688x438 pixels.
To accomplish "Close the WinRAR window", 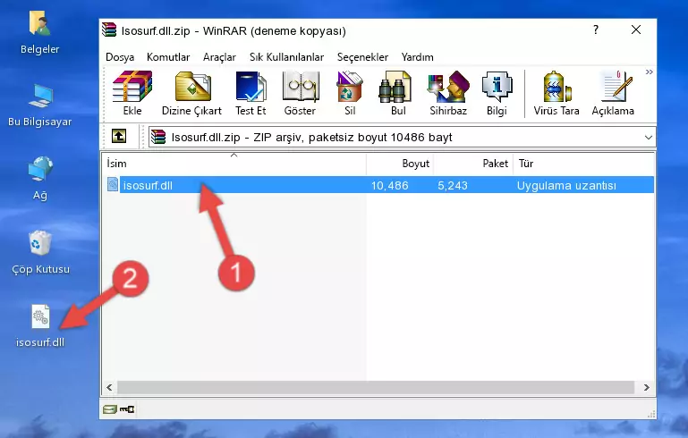I will 636,29.
